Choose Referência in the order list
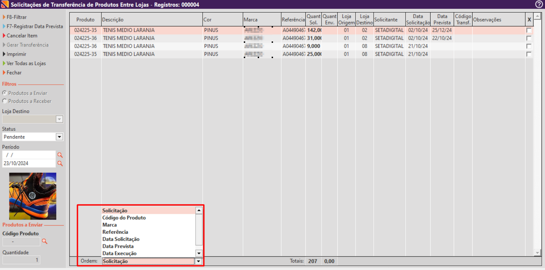Screen dimensions: 545x270 coord(115,232)
